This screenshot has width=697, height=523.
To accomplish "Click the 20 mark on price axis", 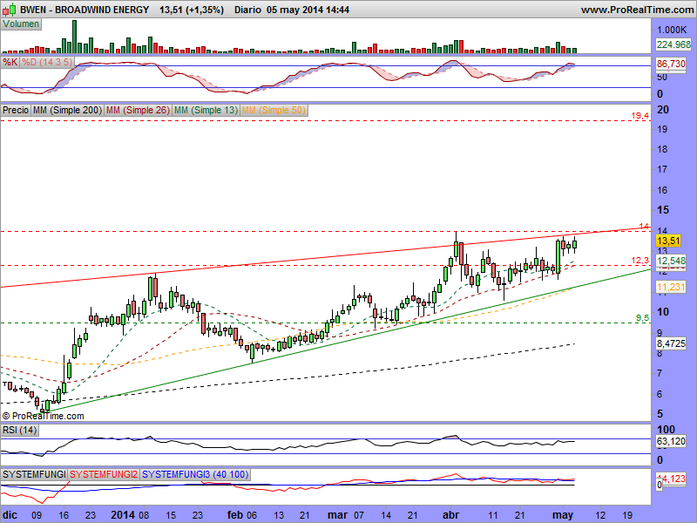I will tap(662, 110).
